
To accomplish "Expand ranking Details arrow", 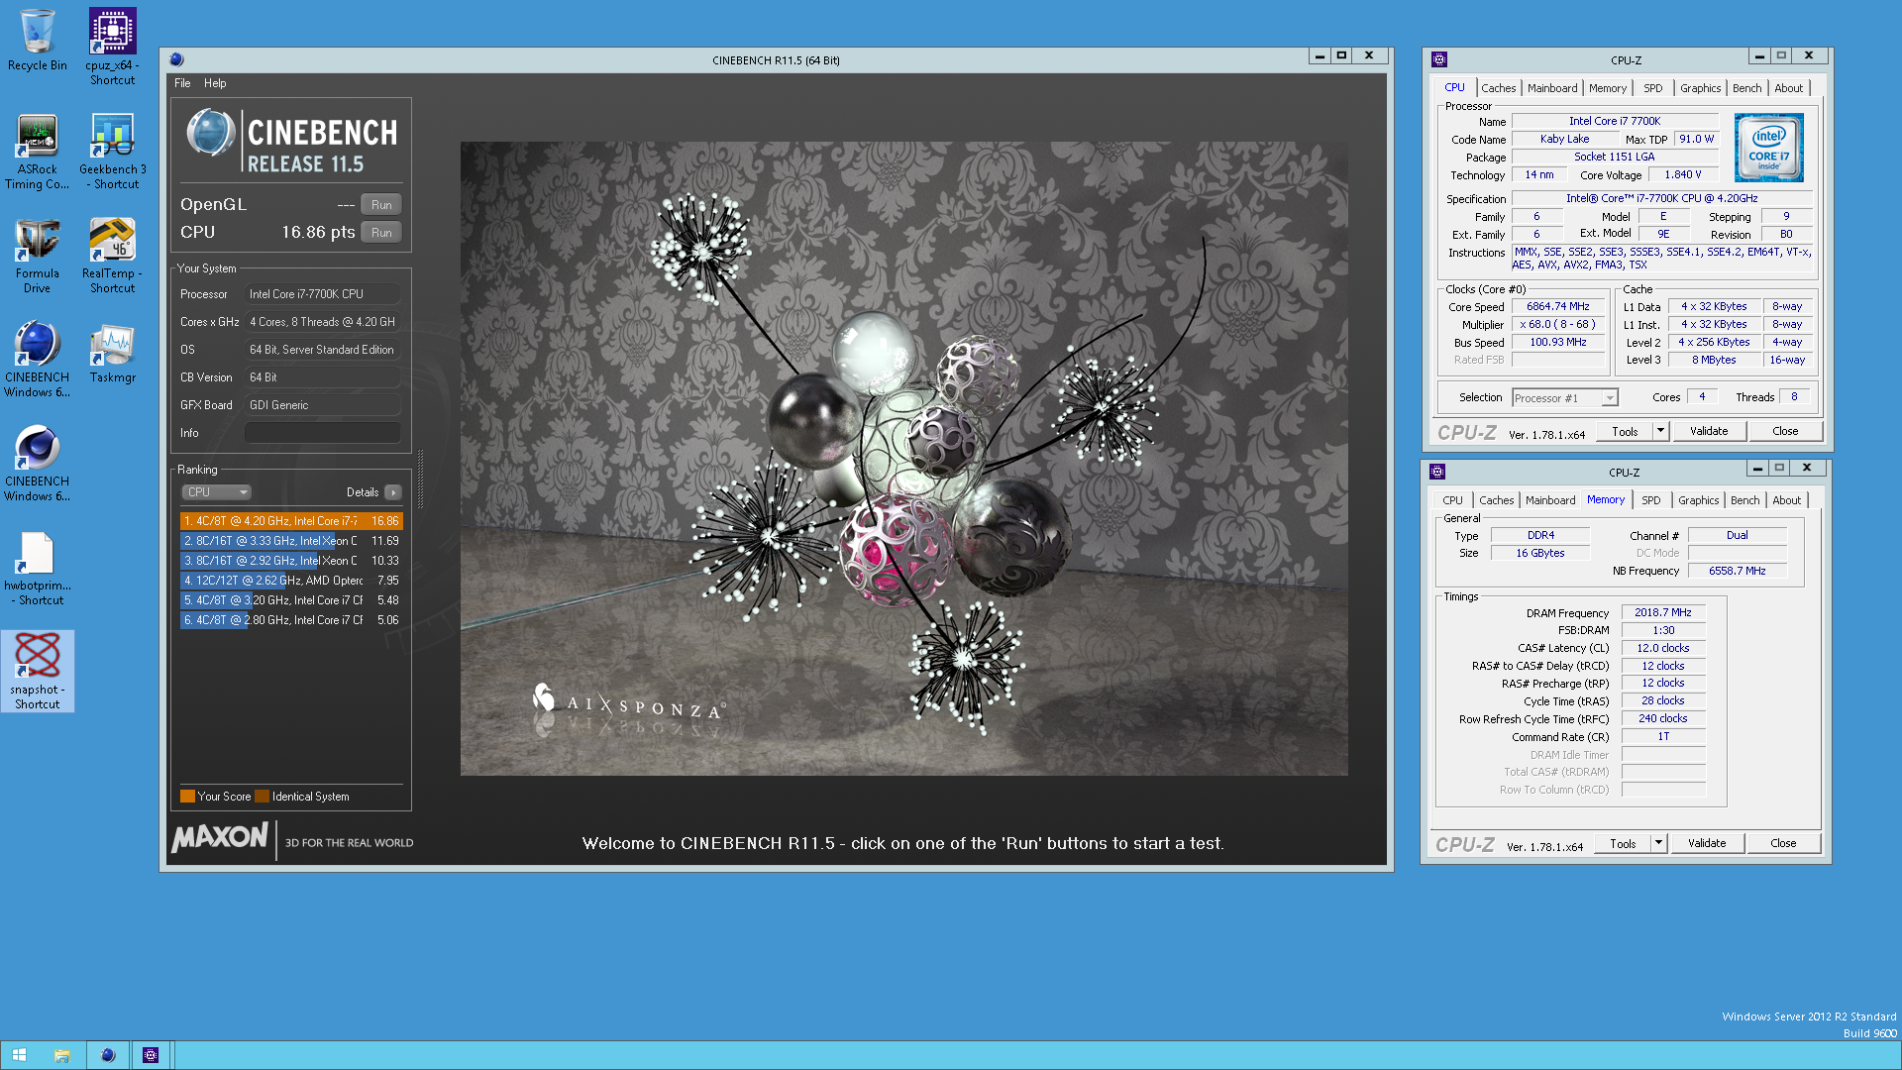I will click(x=393, y=492).
